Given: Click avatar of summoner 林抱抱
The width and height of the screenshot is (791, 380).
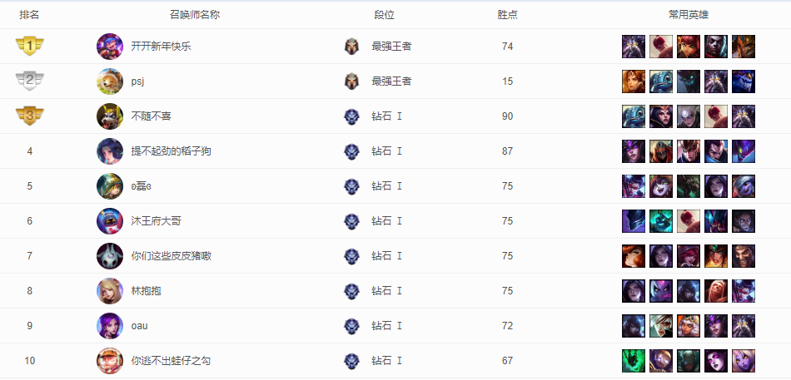Looking at the screenshot, I should tap(110, 291).
